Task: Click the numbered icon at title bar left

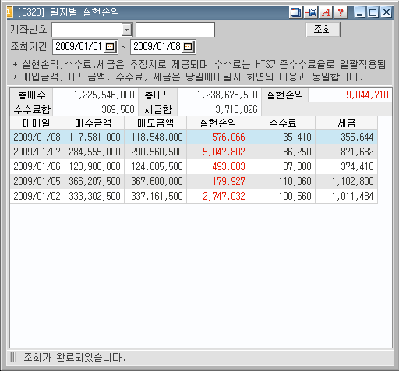Action: [9, 12]
